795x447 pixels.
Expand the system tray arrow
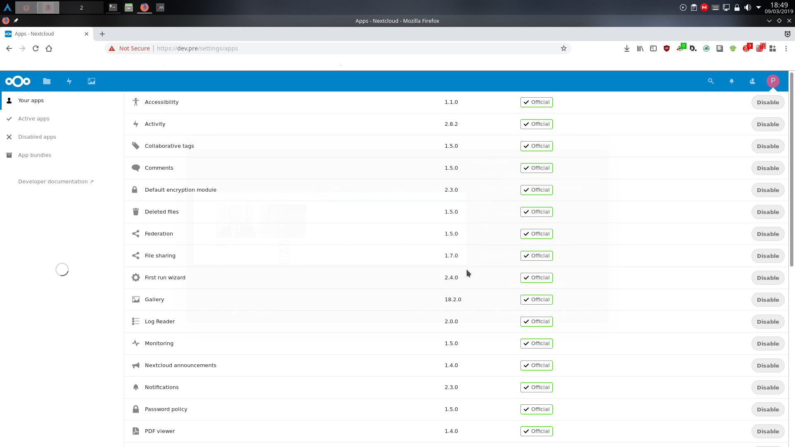coord(759,7)
